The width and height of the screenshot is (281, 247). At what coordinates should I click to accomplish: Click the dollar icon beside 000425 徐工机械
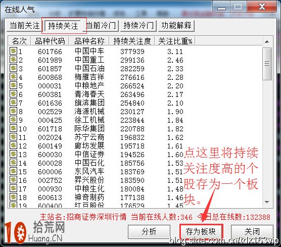(x=13, y=120)
